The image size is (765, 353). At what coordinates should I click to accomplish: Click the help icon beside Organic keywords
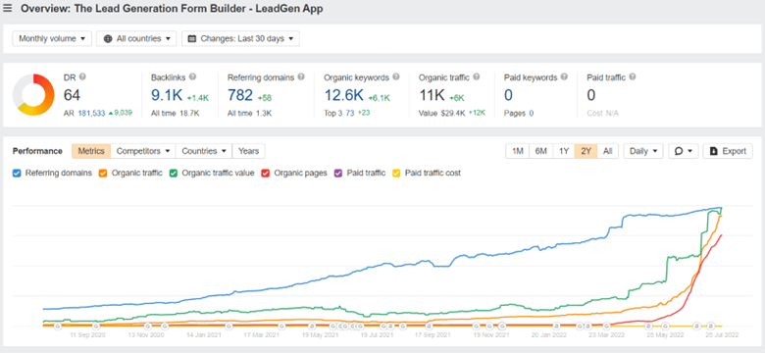coord(396,77)
